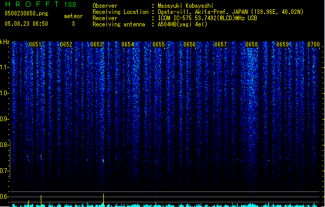Click the 1.0 kHz axis label
The image size is (325, 207).
(x=4, y=93)
